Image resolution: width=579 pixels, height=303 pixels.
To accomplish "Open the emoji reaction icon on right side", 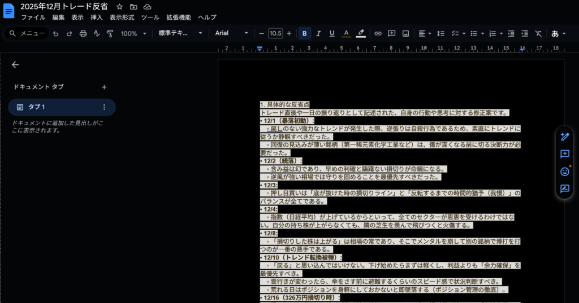I will [x=564, y=172].
